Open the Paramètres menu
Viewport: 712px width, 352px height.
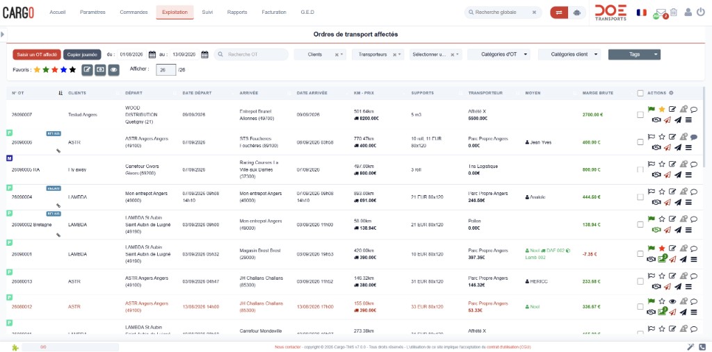click(x=92, y=12)
